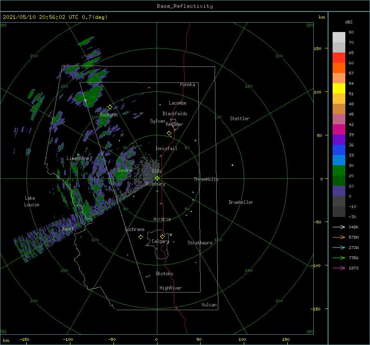Click the white plus marker west of Drumheller
This screenshot has height=345, width=370.
click(x=232, y=165)
